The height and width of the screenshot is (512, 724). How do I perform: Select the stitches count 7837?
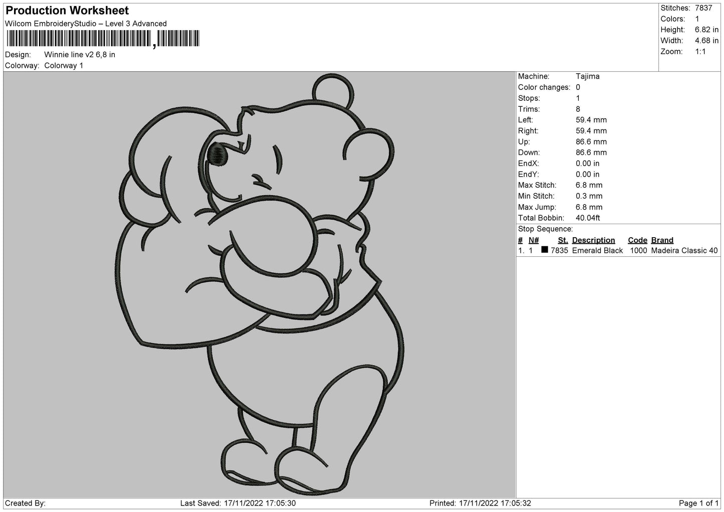pos(703,8)
